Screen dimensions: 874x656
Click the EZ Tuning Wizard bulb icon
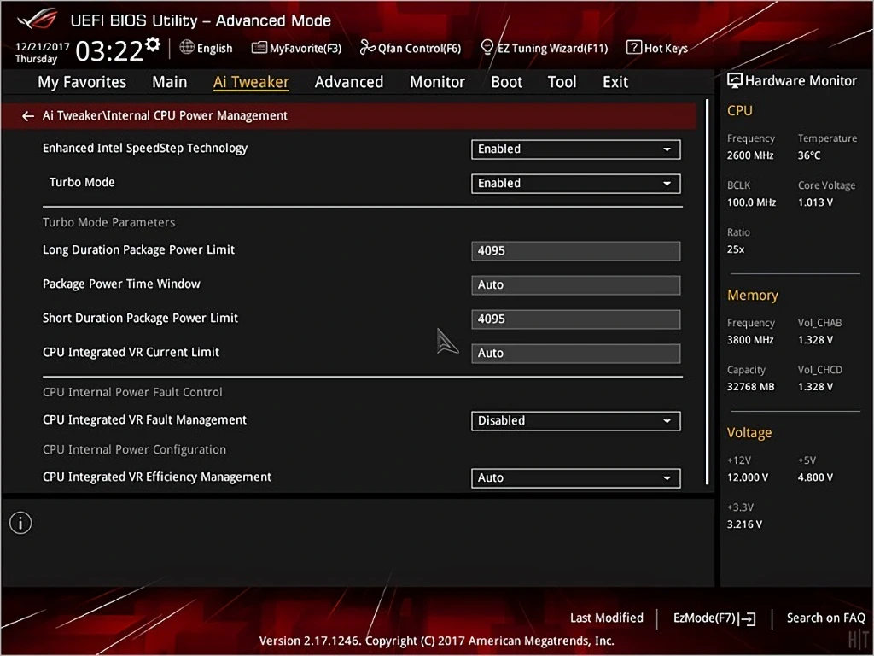487,48
